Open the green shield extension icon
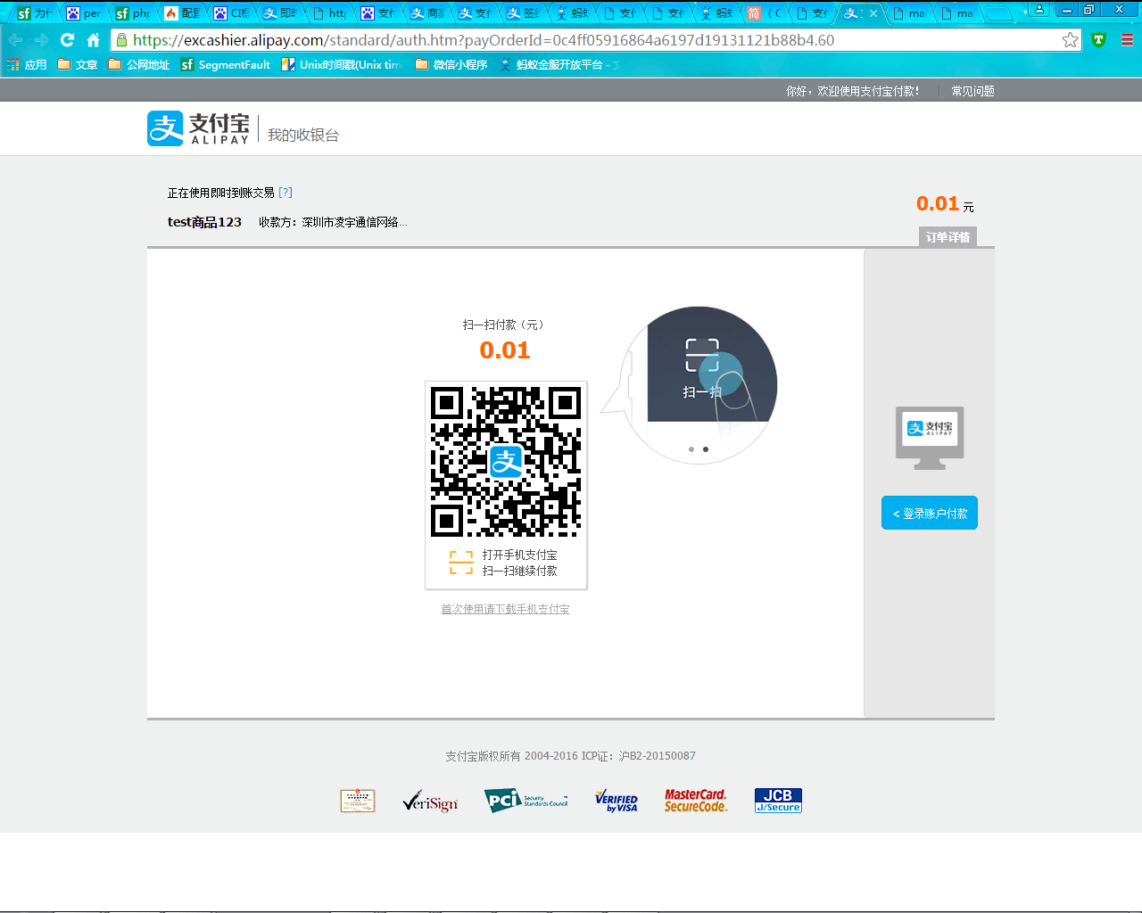This screenshot has width=1142, height=913. point(1098,40)
